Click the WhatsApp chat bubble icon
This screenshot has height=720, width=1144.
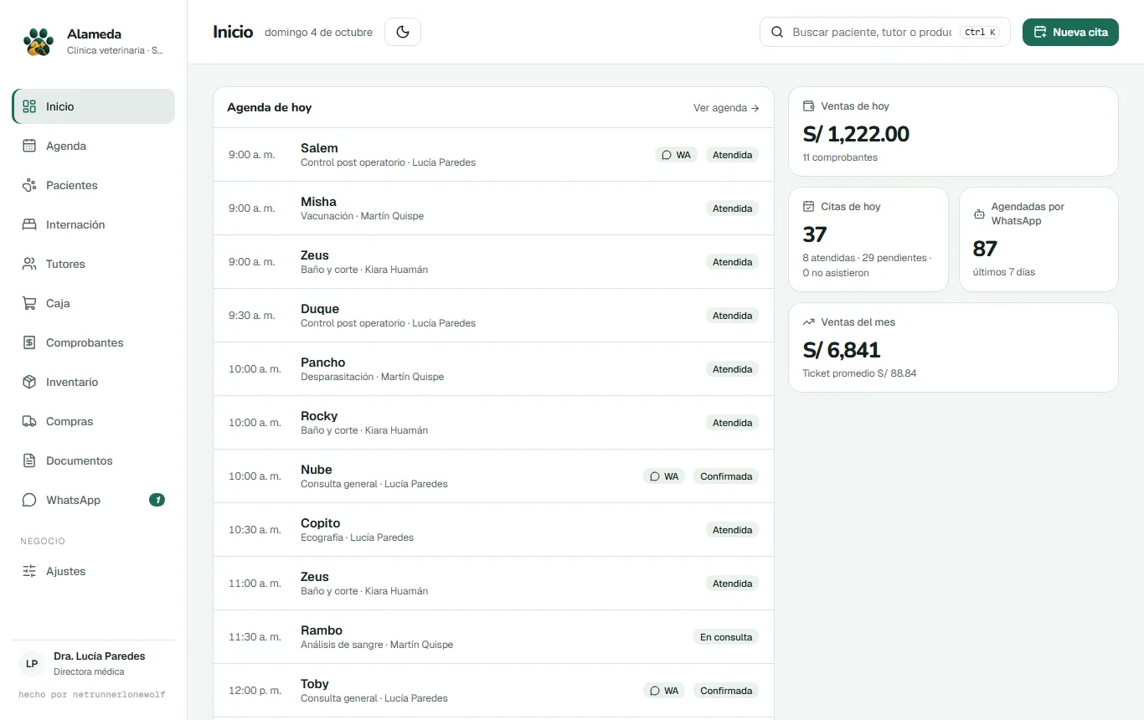click(29, 500)
